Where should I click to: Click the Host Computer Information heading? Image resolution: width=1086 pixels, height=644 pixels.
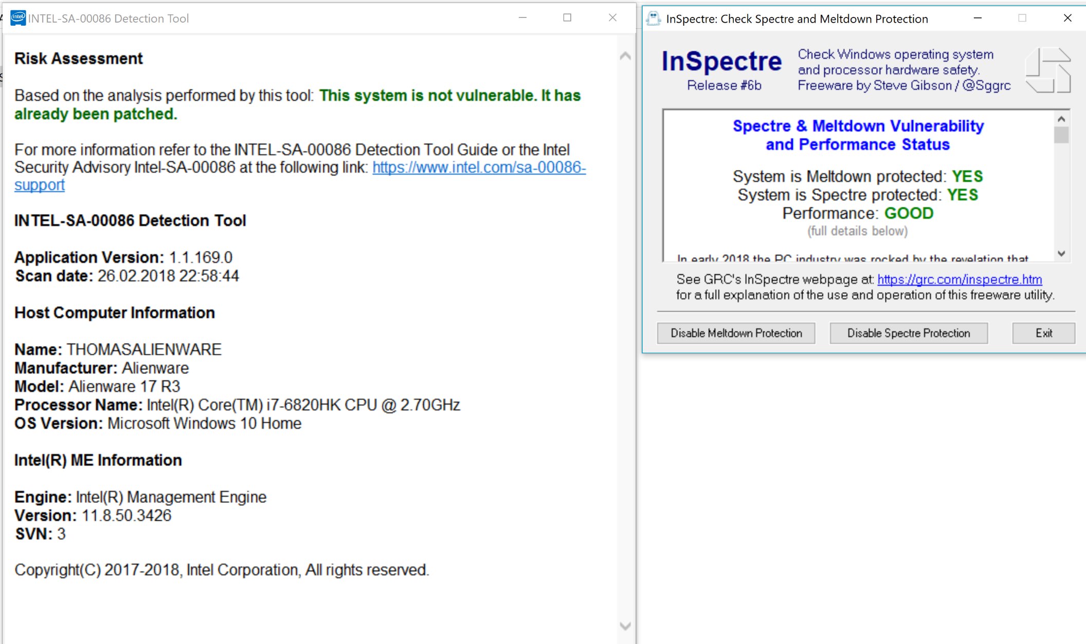pos(115,313)
